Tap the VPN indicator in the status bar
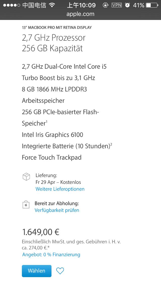This screenshot has height=287, width=161. click(117, 5)
